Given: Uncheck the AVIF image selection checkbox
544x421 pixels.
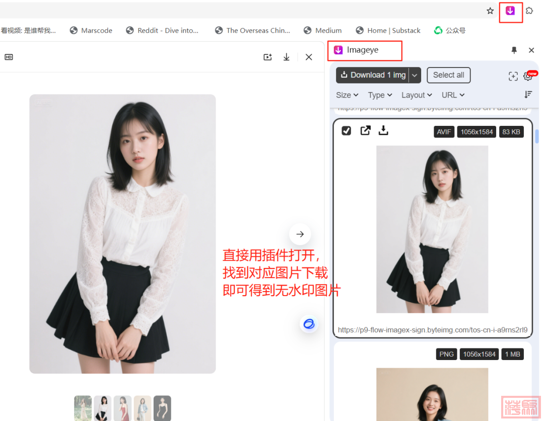Looking at the screenshot, I should [346, 130].
